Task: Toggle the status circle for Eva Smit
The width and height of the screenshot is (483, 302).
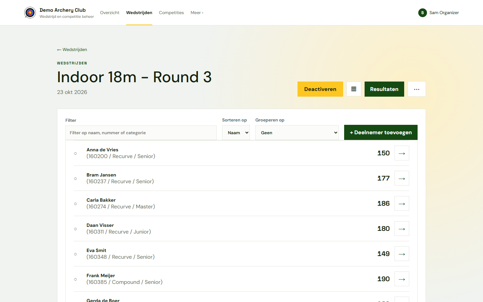Action: (x=75, y=254)
